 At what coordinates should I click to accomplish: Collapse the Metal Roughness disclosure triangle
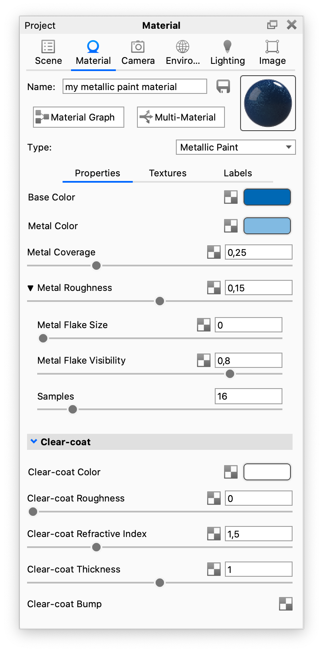pos(30,288)
